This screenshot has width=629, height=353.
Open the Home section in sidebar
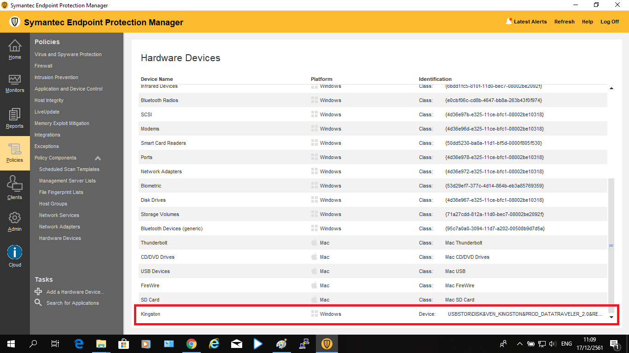pyautogui.click(x=15, y=50)
